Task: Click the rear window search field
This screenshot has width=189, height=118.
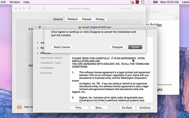Action: click(162, 12)
